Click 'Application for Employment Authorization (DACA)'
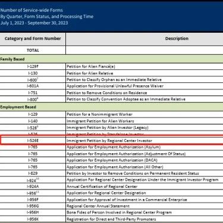 (x=112, y=160)
